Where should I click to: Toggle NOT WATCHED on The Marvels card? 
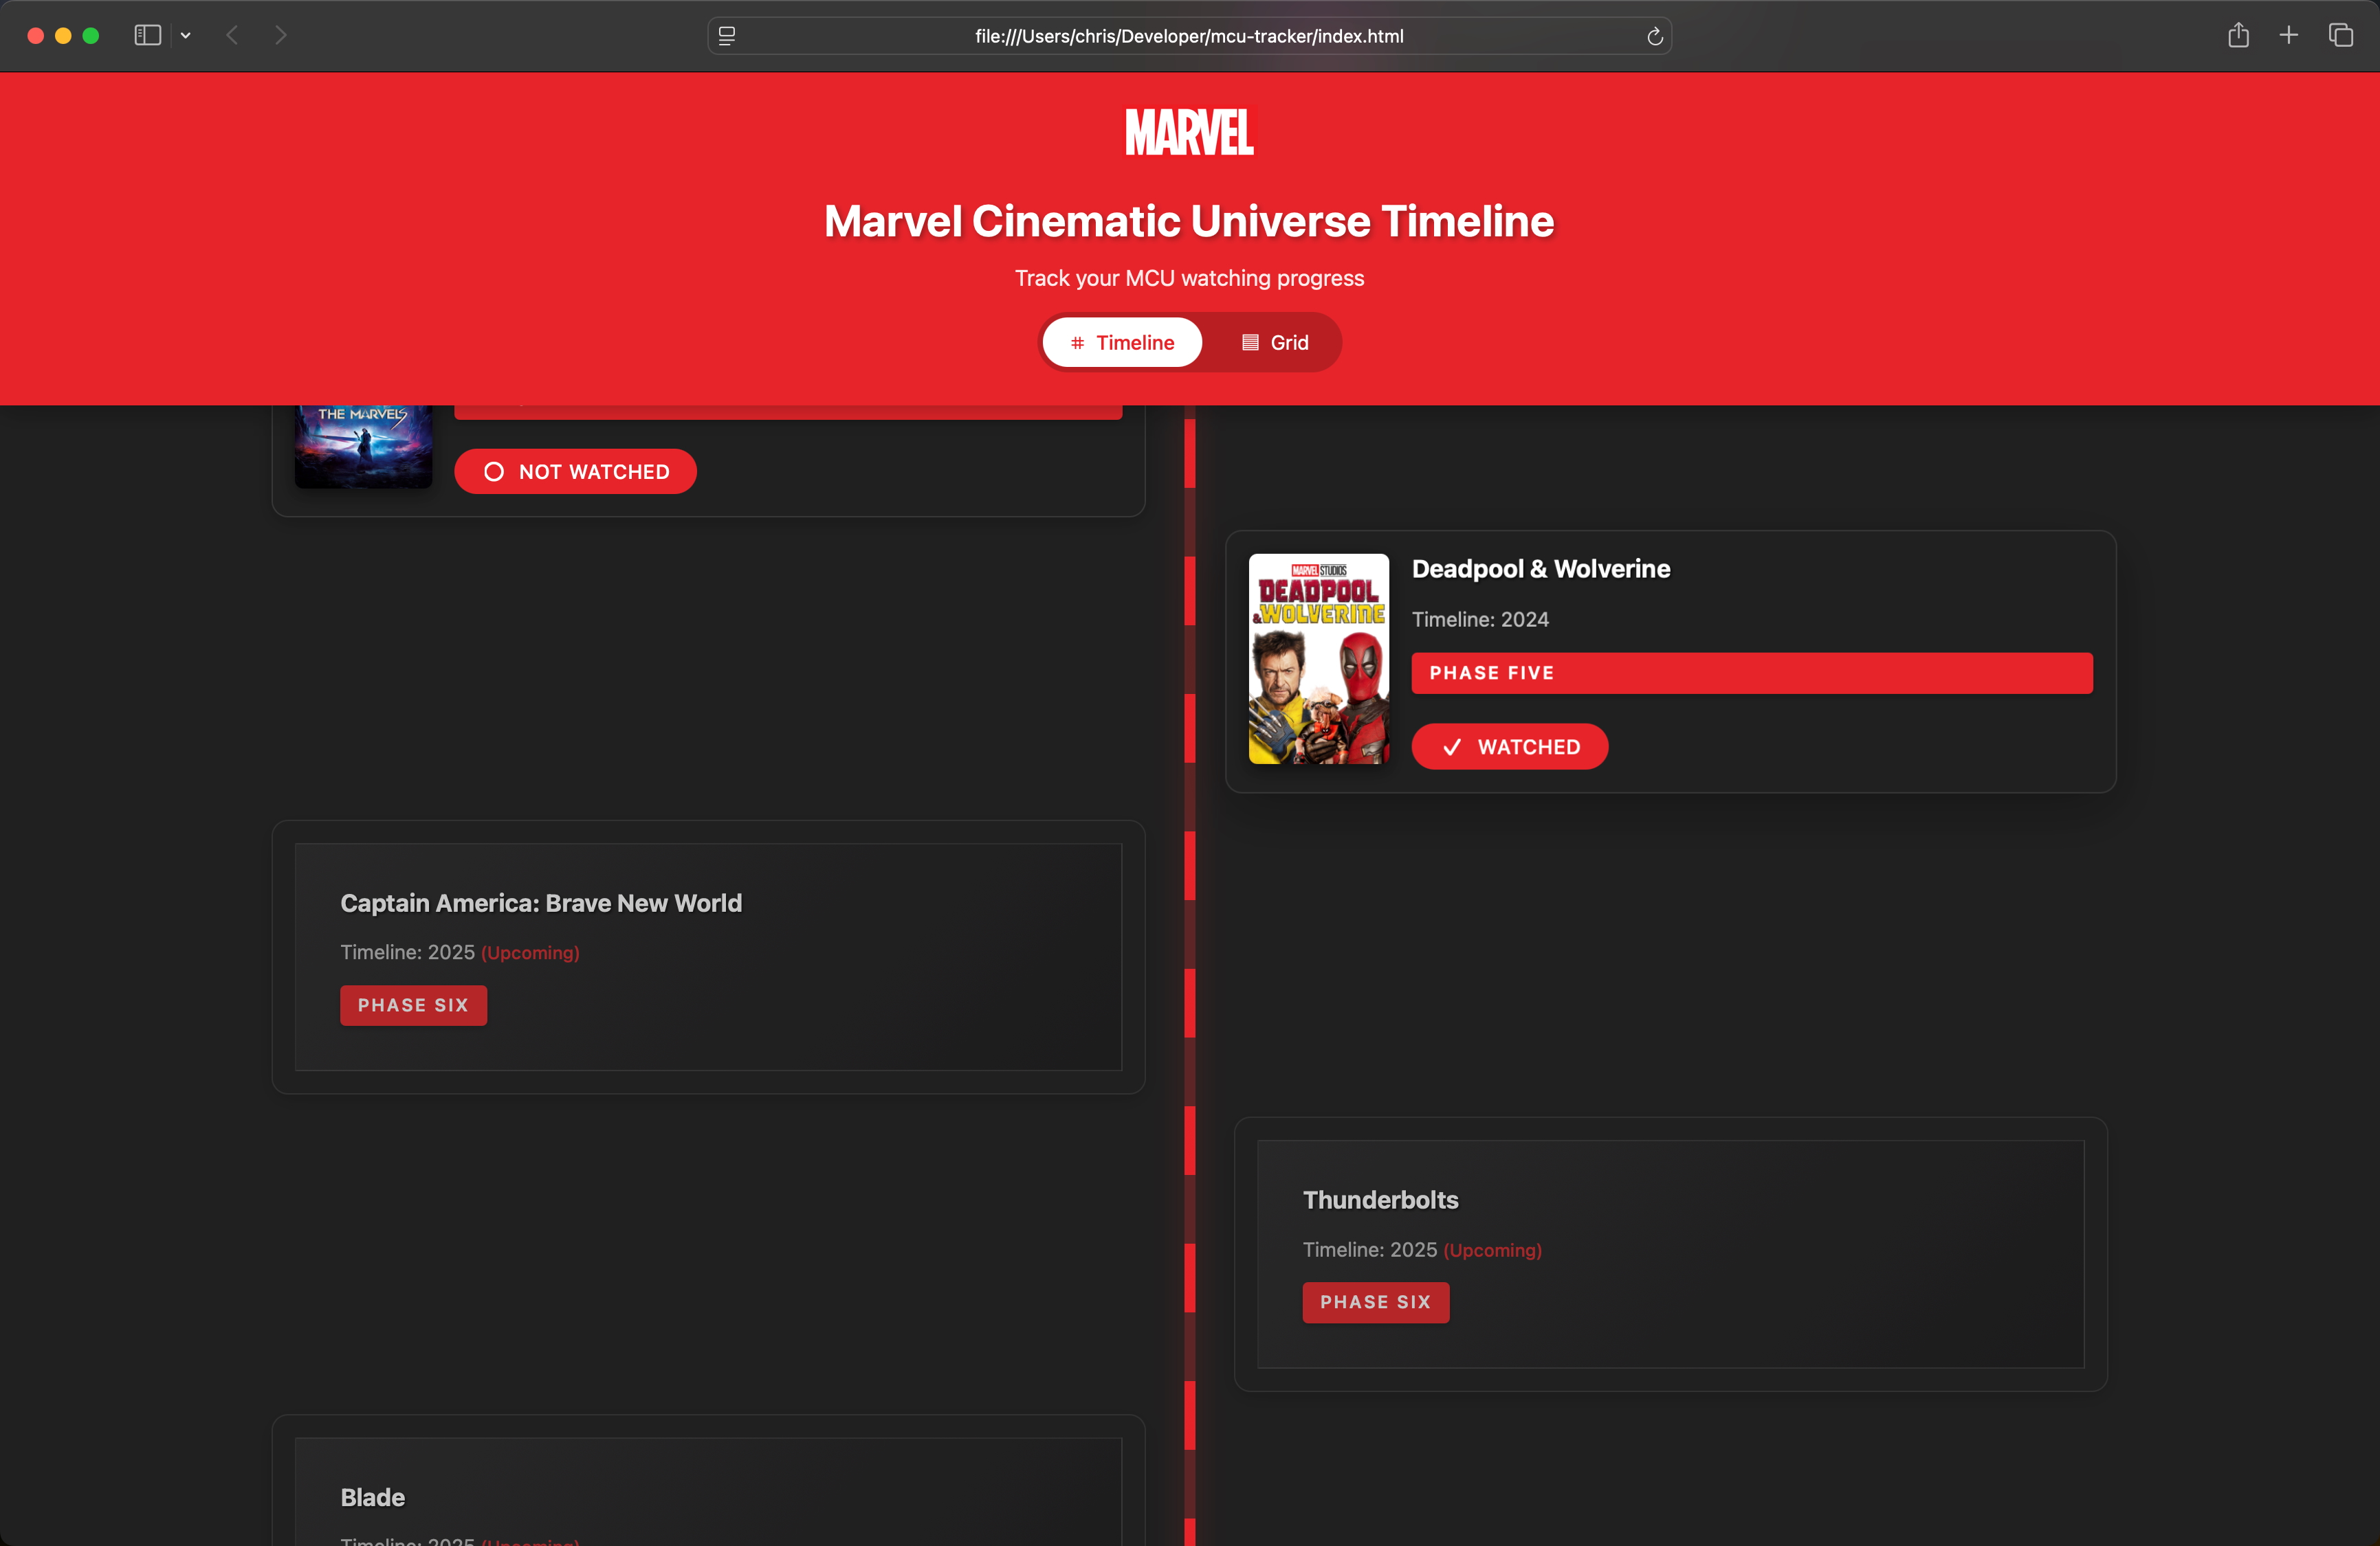575,471
